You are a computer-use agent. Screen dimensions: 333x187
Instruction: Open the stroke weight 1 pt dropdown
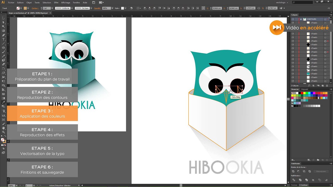(x=52, y=8)
